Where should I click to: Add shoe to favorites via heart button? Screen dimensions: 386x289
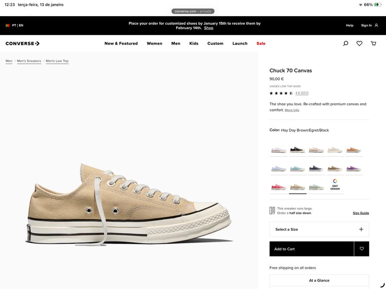click(362, 249)
